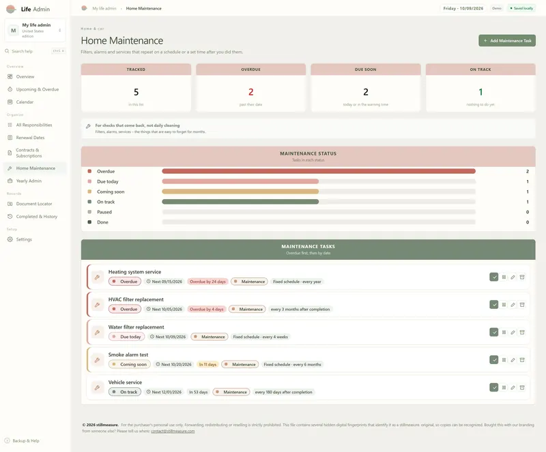Image resolution: width=546 pixels, height=452 pixels.
Task: Click the Life Admin logo in sidebar
Action: (11, 9)
